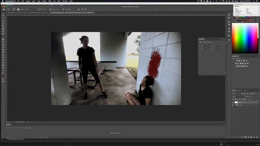Click the create new layer icon

pos(254,137)
